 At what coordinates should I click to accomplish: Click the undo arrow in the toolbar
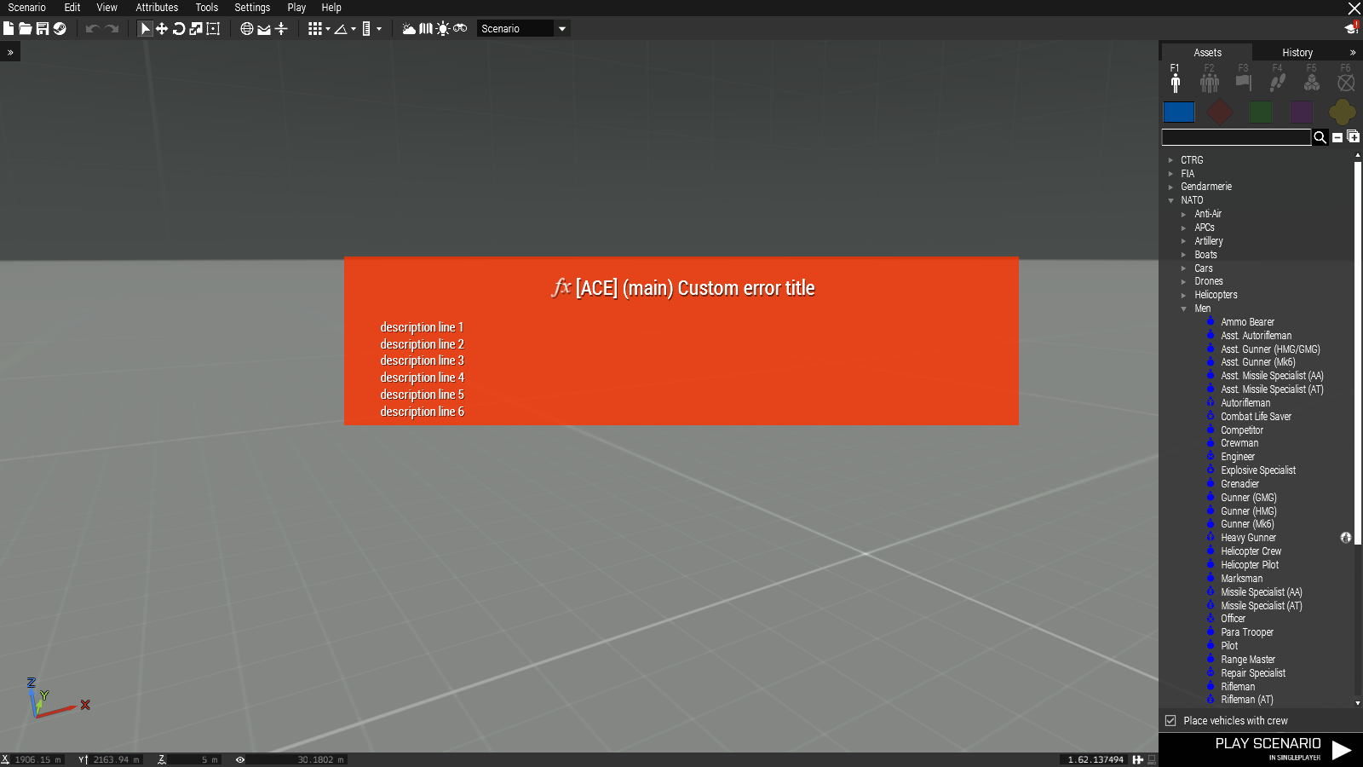[x=93, y=28]
